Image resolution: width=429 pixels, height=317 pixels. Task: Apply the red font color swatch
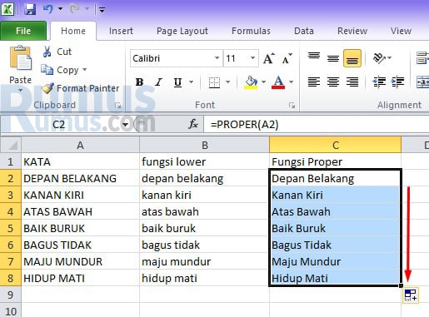click(278, 82)
